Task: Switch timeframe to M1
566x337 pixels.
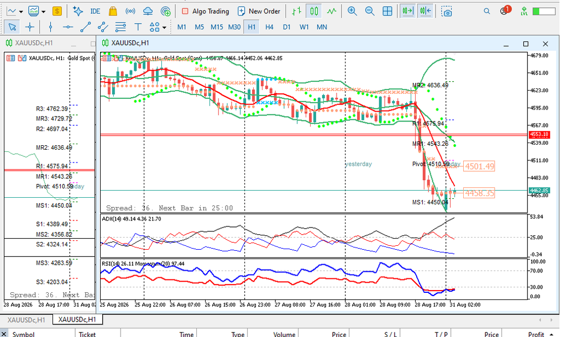Action: coord(181,27)
